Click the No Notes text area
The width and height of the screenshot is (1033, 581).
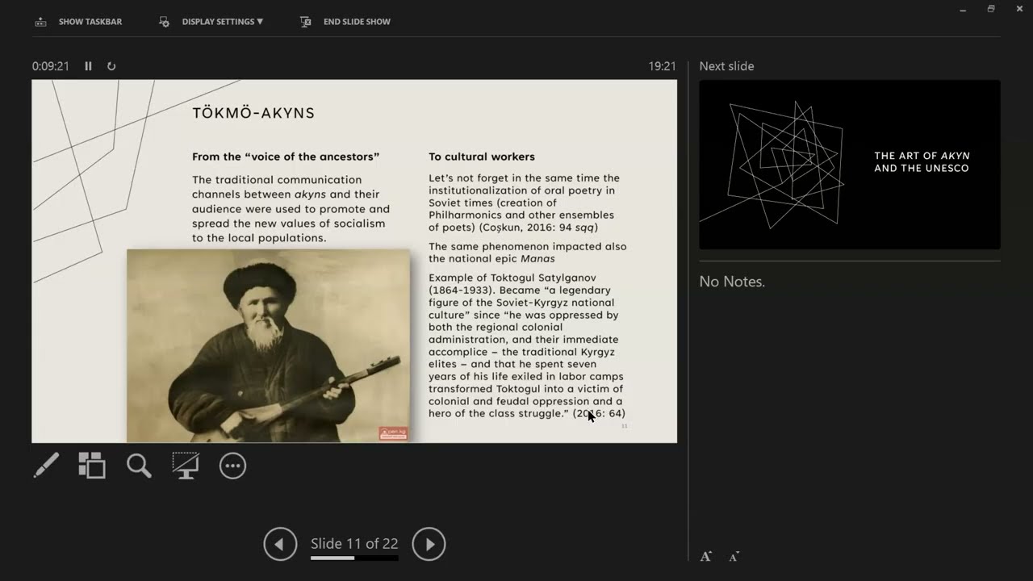pyautogui.click(x=732, y=282)
